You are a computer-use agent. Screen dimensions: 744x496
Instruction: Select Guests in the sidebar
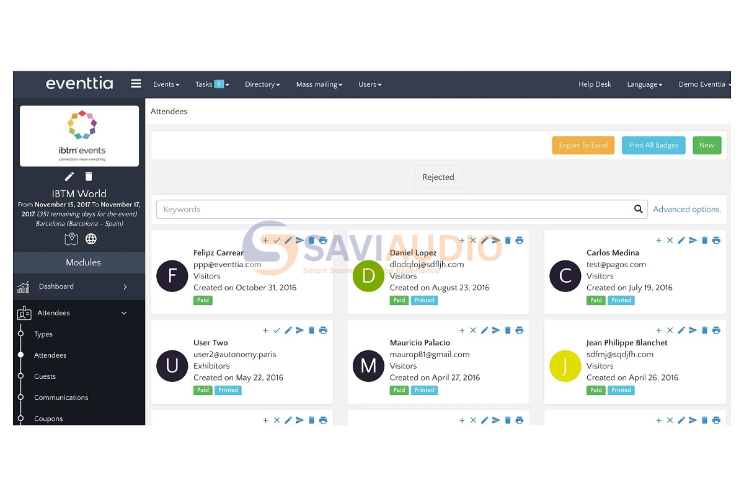click(x=45, y=376)
